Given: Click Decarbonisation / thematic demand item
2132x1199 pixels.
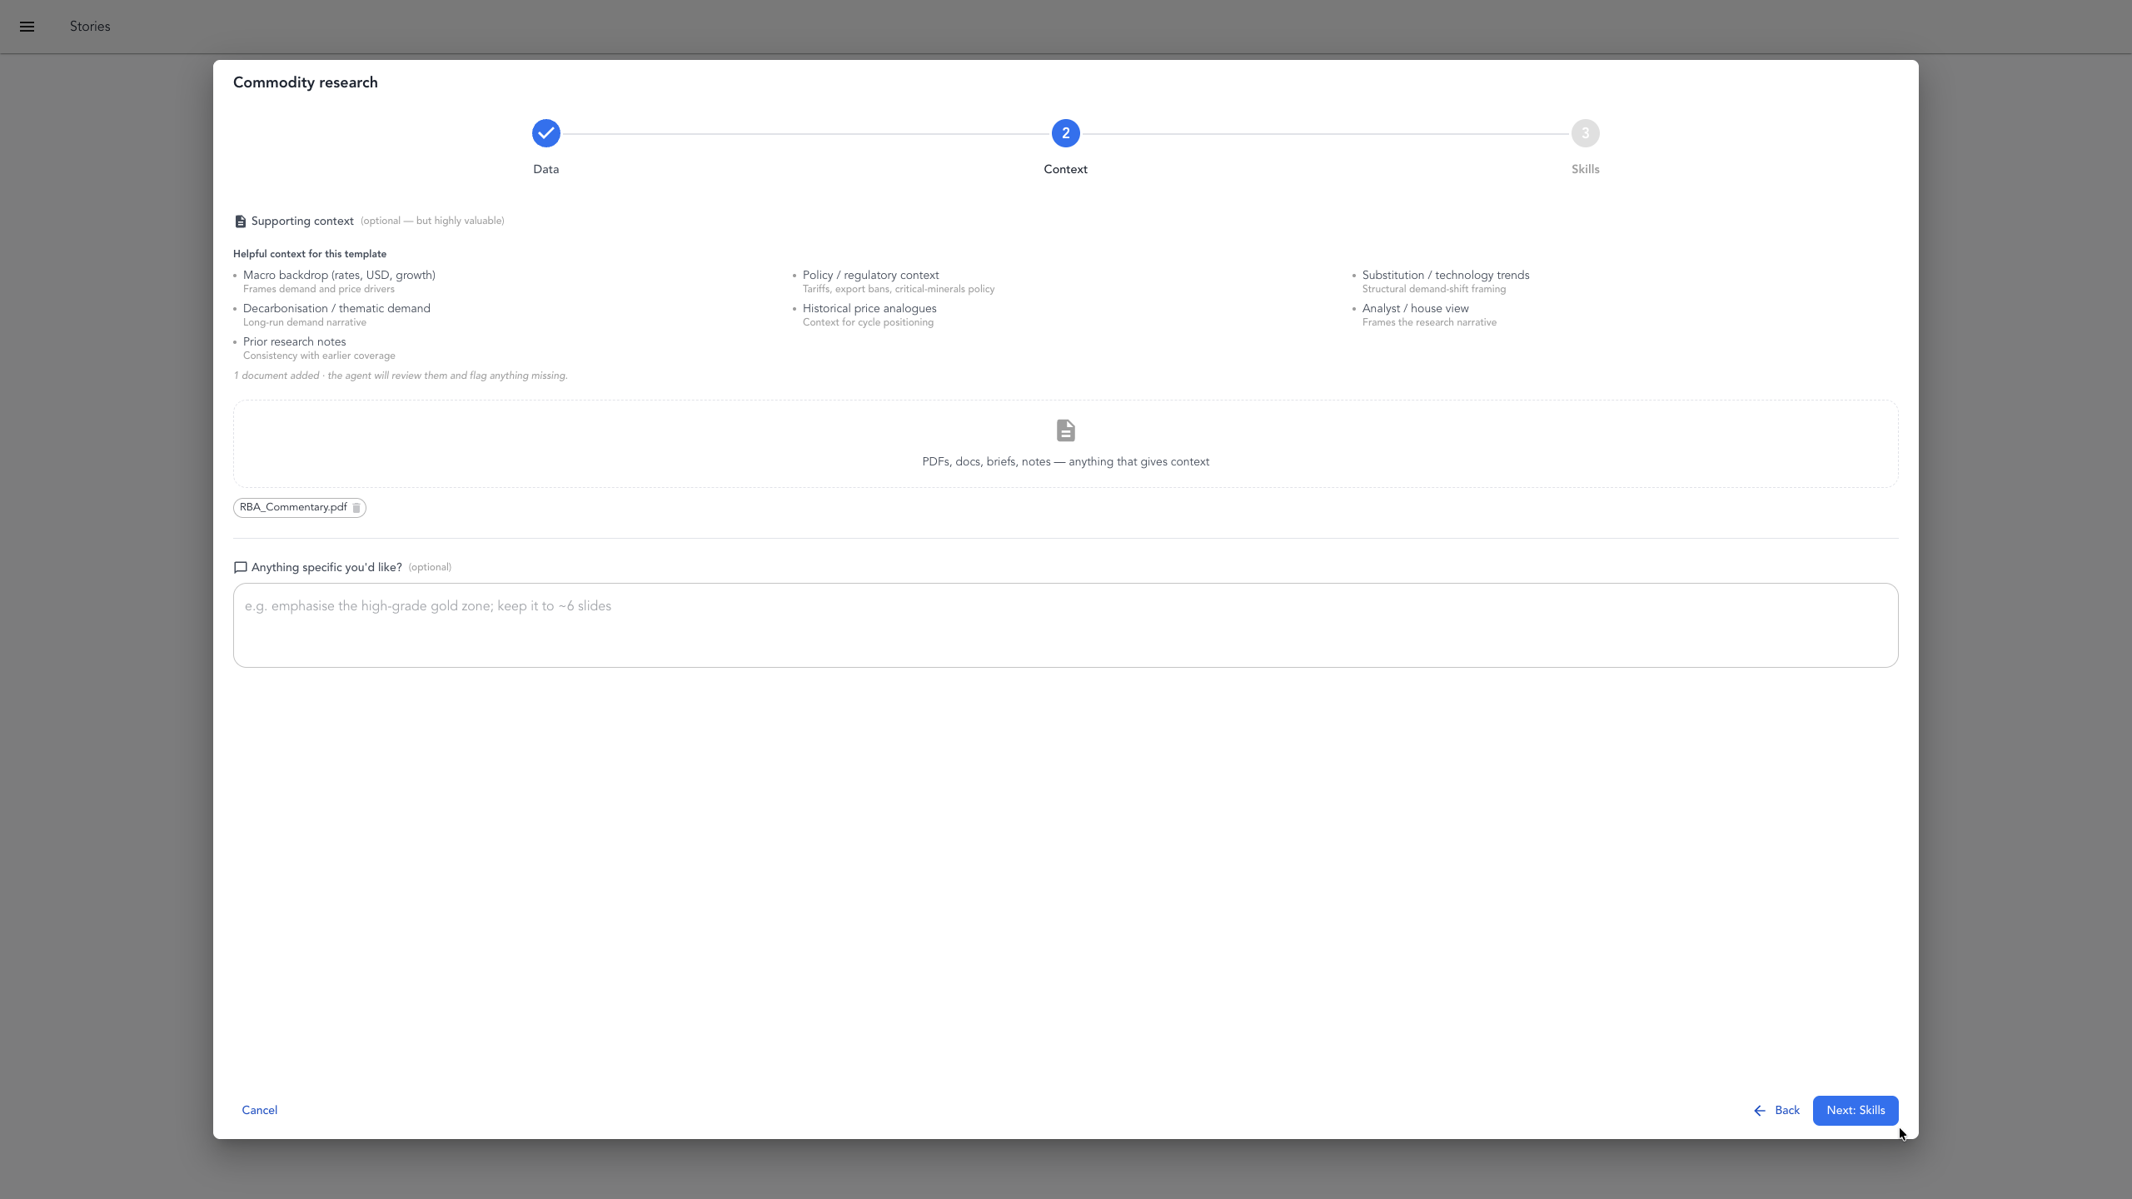Looking at the screenshot, I should click(336, 309).
